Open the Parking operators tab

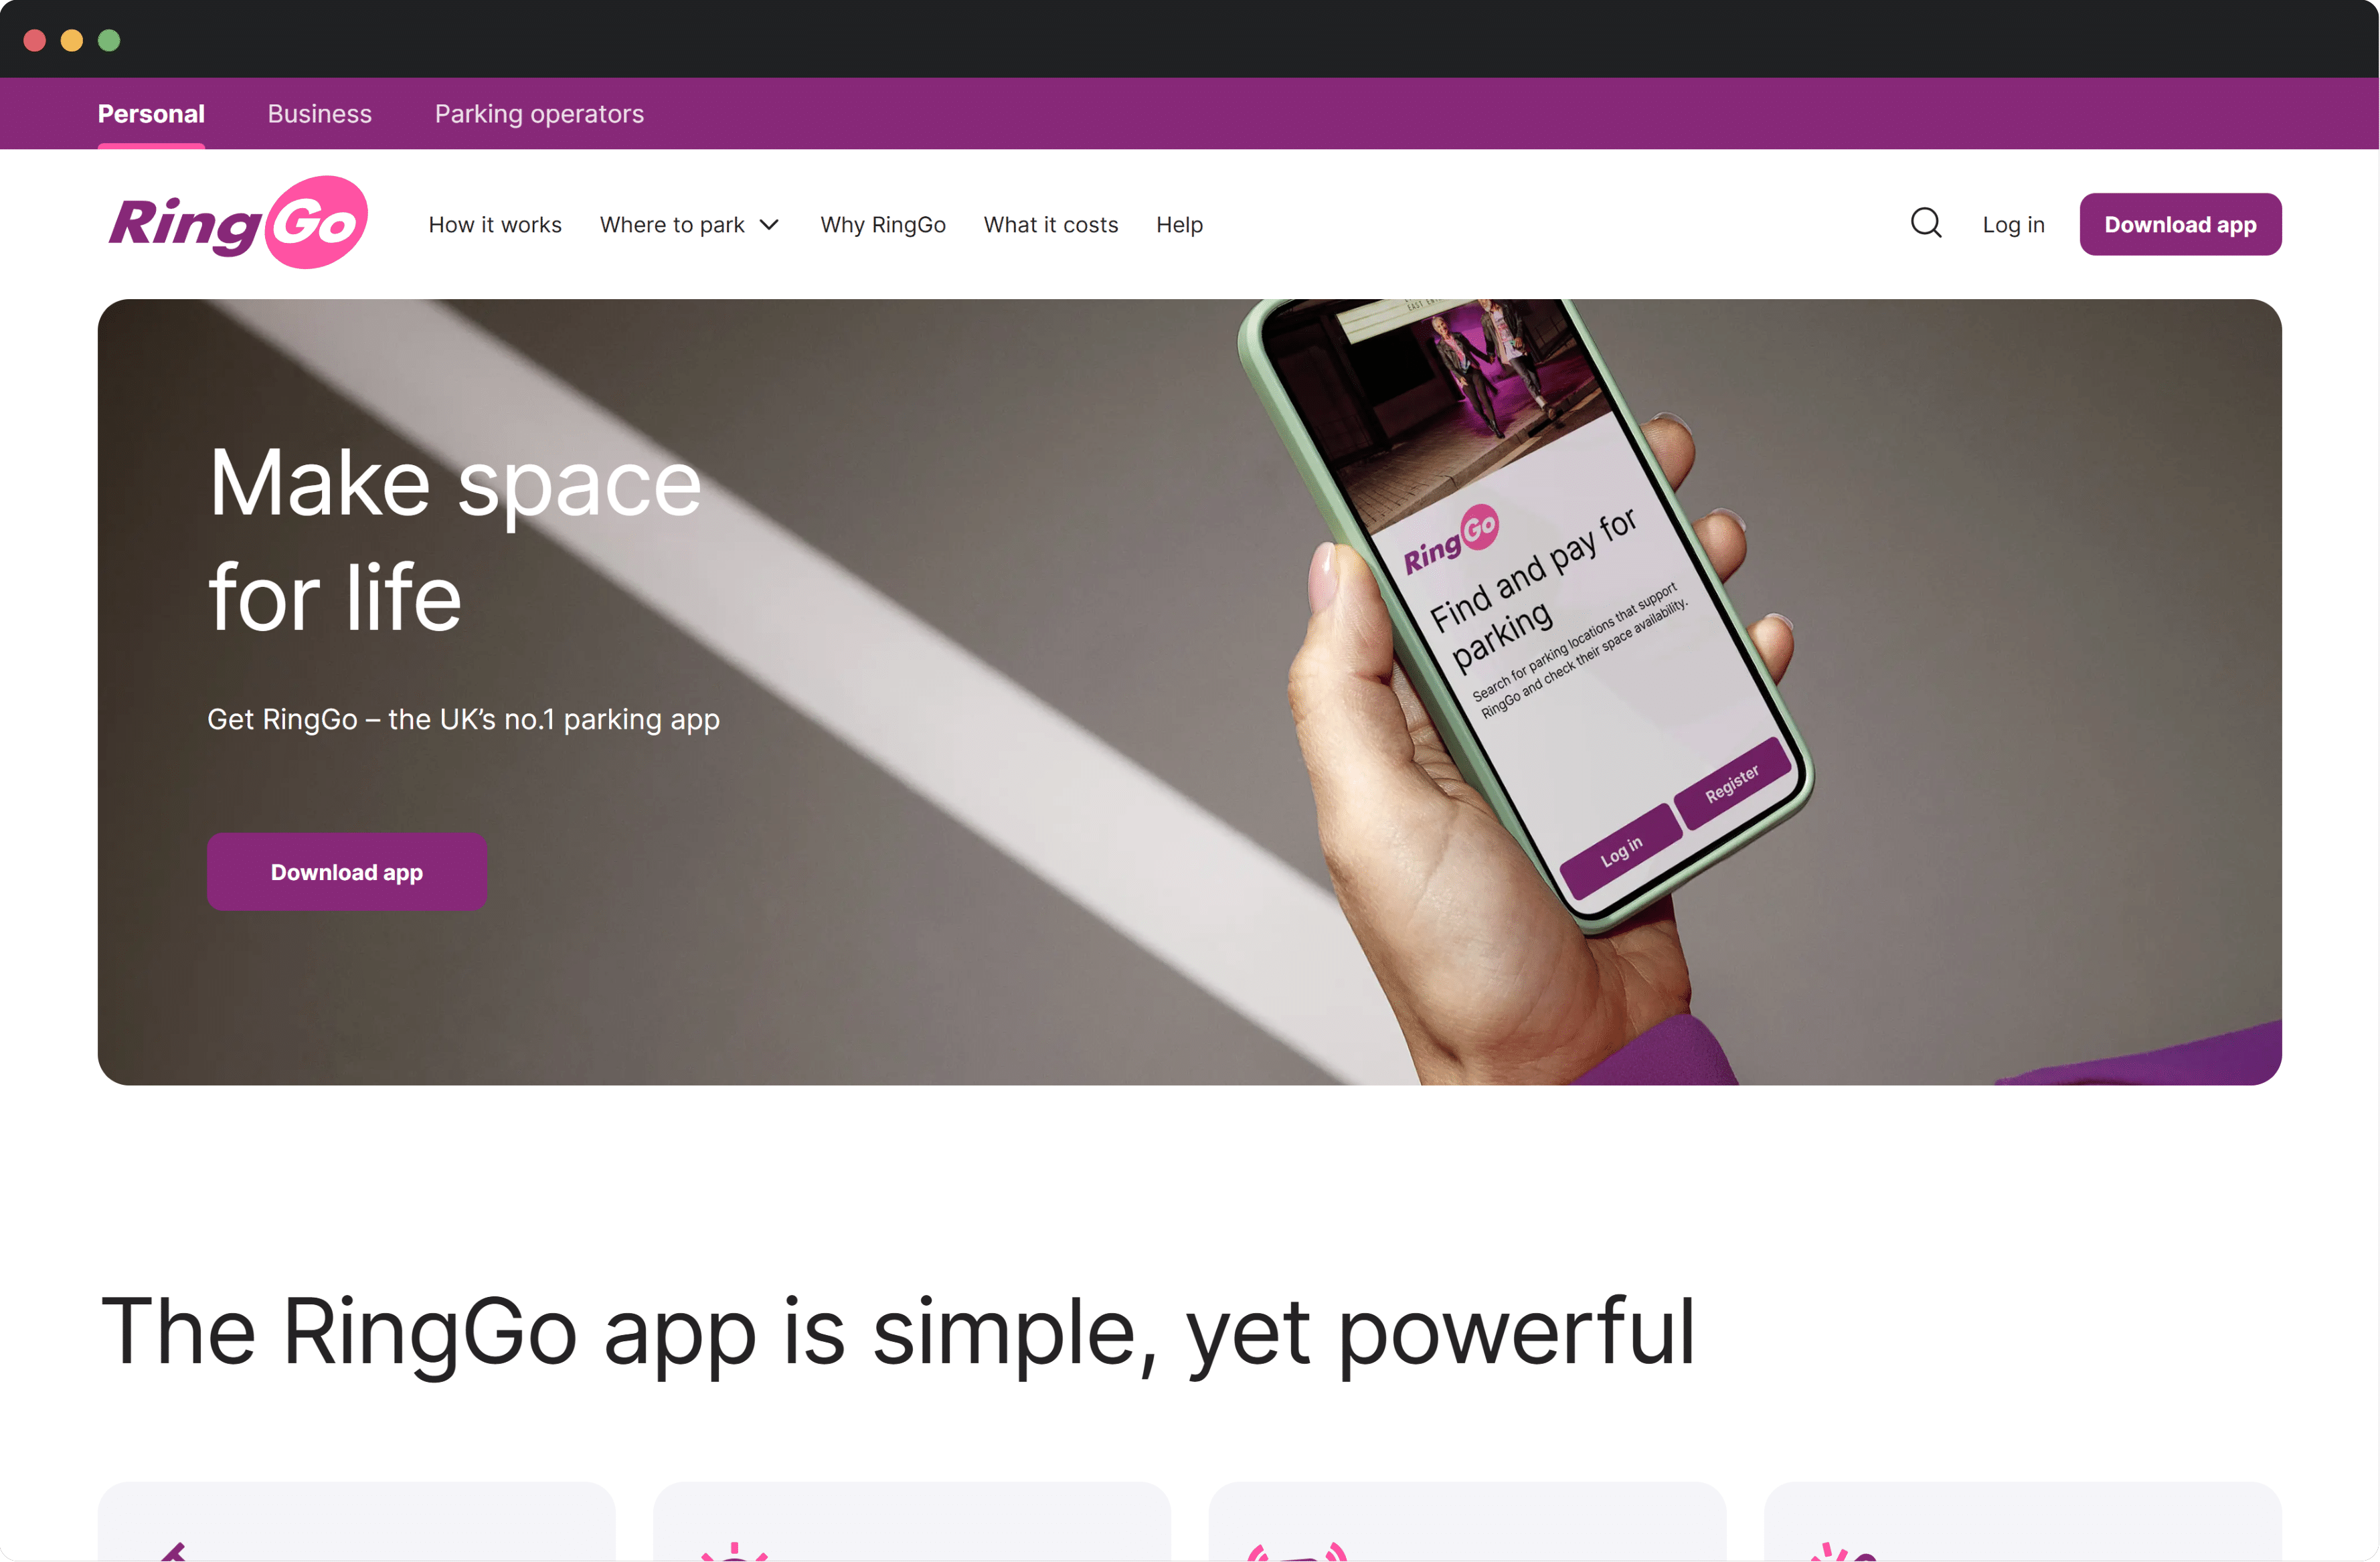(539, 114)
